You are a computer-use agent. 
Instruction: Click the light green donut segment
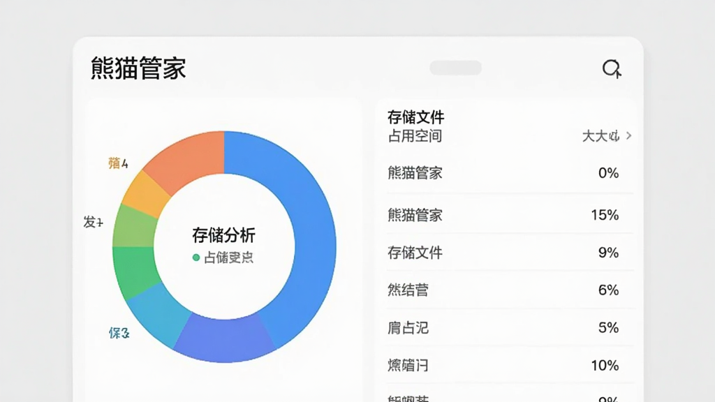[x=135, y=227]
